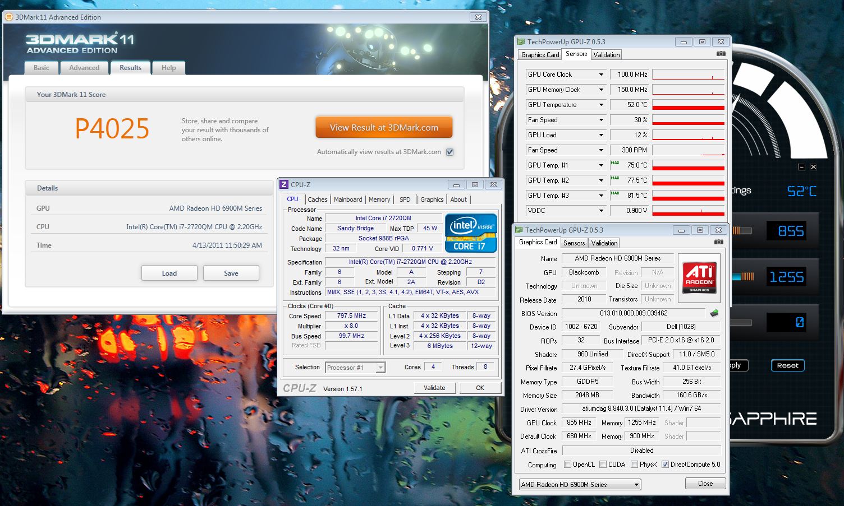Click the GPU Temp. #2 77.5 °C reading

pos(629,180)
